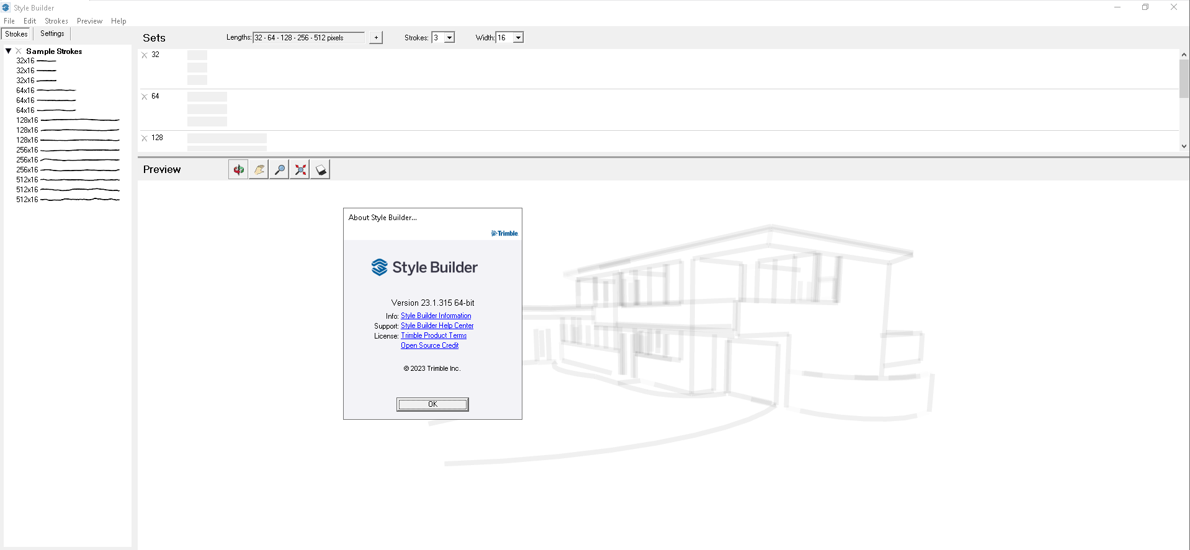Minimize the Style Builder window
Viewport: 1190px width, 550px height.
click(1117, 7)
